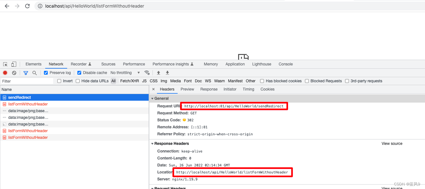Viewport: 425px width, 189px height.
Task: Filter requests by JS type
Action: click(x=144, y=81)
